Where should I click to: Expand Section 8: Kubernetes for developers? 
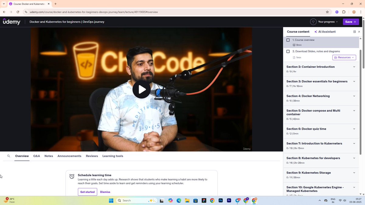[321, 160]
